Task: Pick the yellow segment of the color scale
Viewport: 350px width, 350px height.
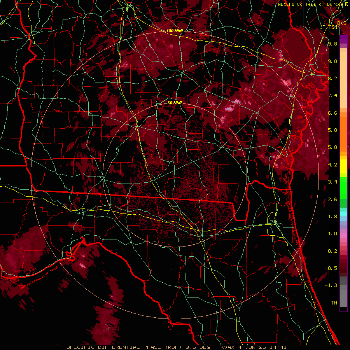Action: pyautogui.click(x=343, y=166)
